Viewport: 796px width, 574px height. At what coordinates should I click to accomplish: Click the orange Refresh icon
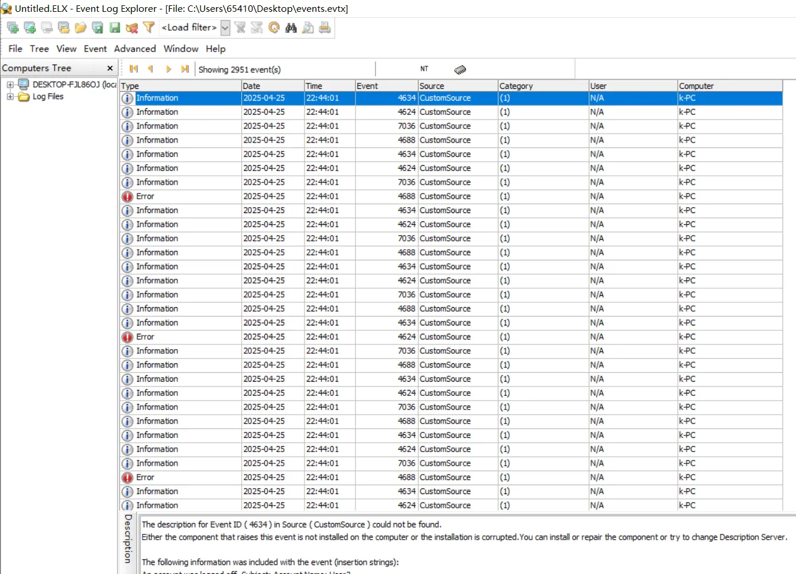coord(274,27)
